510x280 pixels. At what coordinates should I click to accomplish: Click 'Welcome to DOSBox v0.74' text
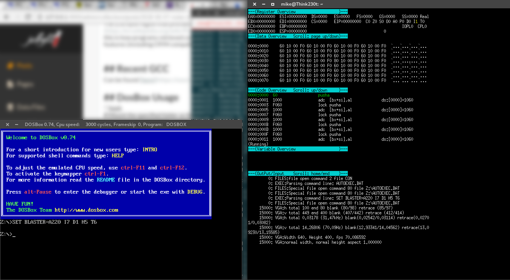point(41,138)
